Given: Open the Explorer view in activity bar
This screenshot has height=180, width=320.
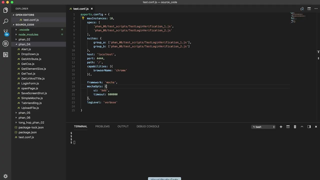Looking at the screenshot, I should pyautogui.click(x=5, y=10).
